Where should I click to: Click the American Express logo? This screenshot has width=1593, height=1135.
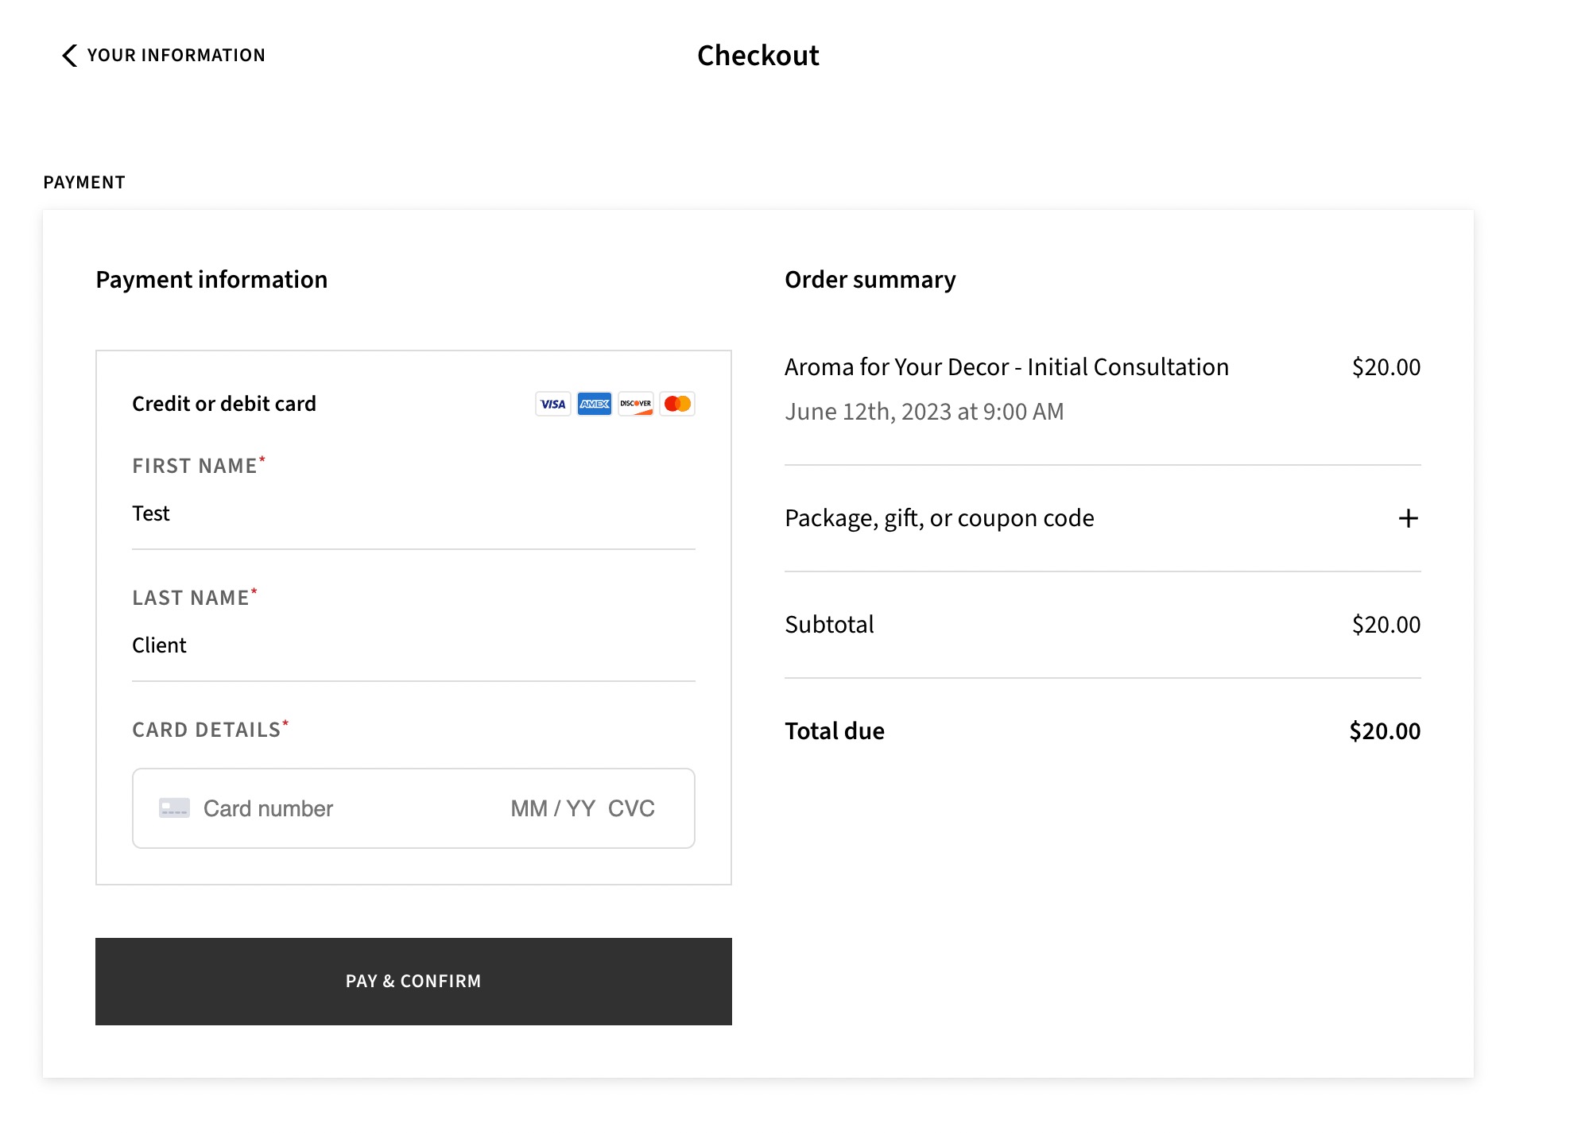click(595, 404)
